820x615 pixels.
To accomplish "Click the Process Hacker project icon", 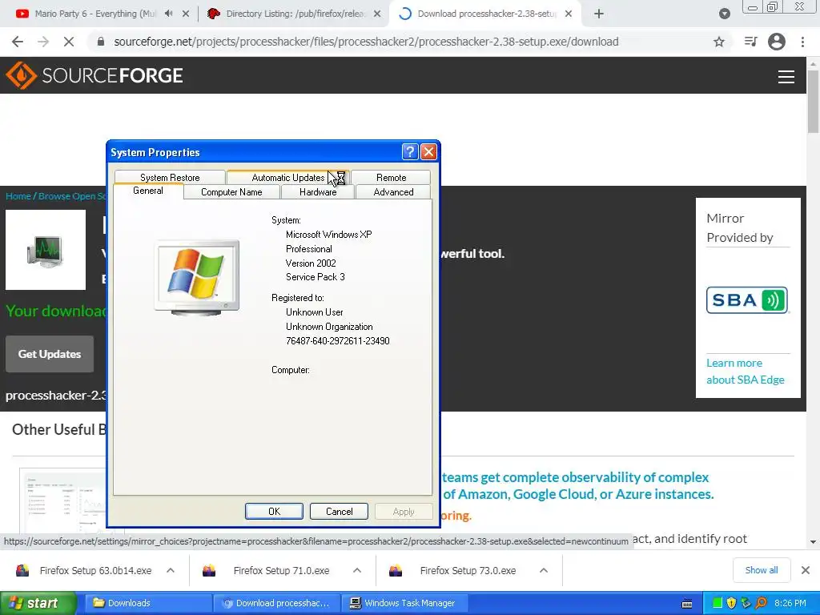I will [46, 250].
